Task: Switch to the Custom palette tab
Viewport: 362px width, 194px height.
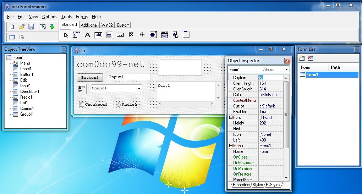Action: pos(123,25)
